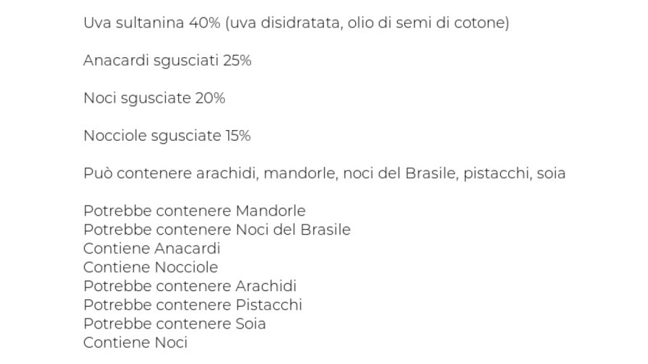Click 'noci del Brasile' in allergen sentence

[400, 173]
